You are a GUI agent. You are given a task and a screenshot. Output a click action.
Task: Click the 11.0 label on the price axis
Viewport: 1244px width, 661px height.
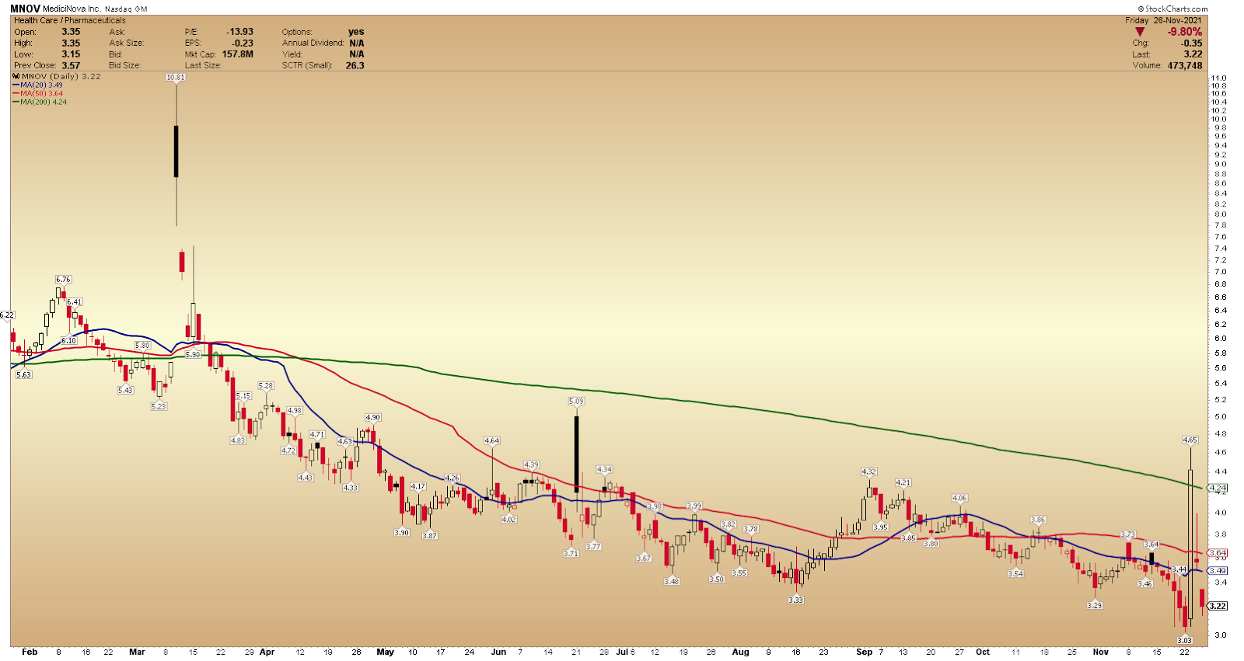(1219, 78)
